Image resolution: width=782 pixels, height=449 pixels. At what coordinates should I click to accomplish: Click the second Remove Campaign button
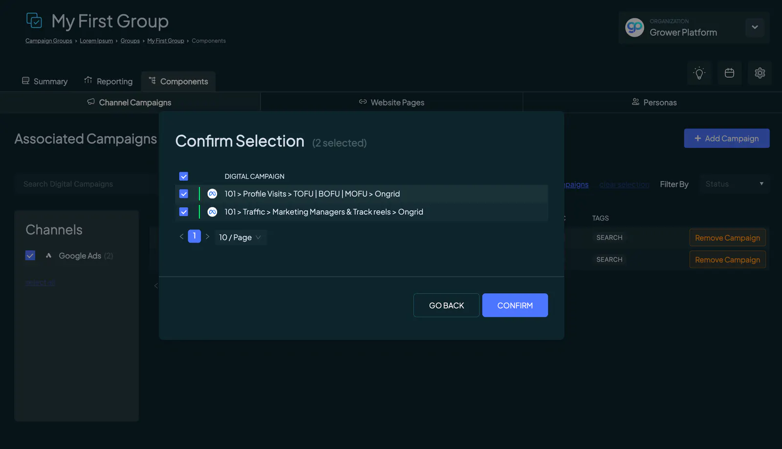[727, 260]
